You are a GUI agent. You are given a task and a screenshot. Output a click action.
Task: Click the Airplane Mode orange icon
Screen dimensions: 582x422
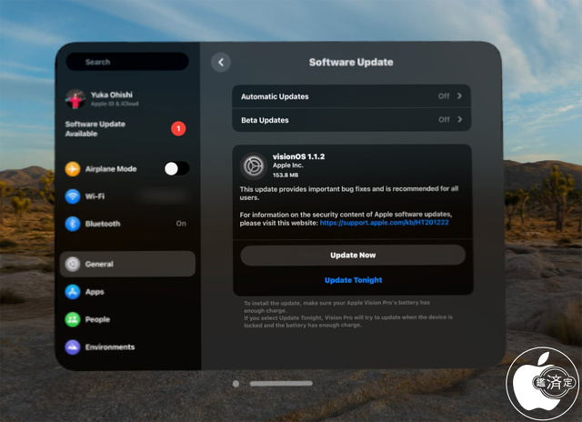[x=73, y=169]
